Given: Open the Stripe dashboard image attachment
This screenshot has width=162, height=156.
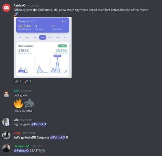Looking at the screenshot, I should (42, 47).
